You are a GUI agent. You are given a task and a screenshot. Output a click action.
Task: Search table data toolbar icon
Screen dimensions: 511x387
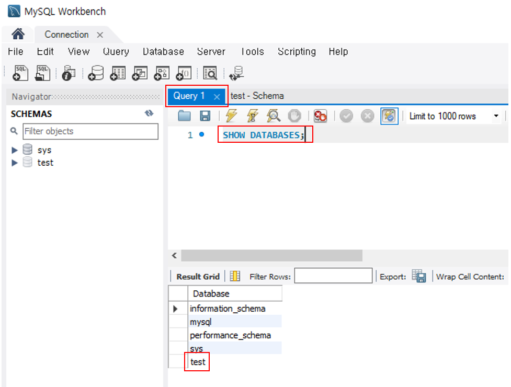coord(210,73)
